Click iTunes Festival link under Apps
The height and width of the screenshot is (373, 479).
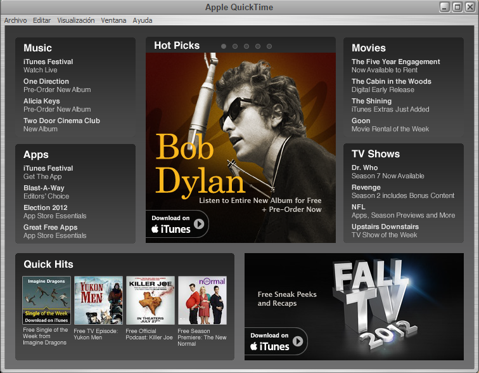pos(48,168)
